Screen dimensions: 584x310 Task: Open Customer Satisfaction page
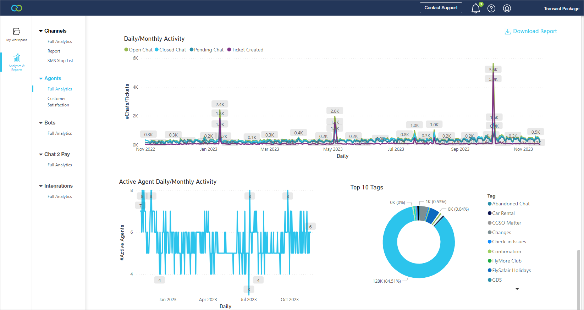click(x=58, y=102)
